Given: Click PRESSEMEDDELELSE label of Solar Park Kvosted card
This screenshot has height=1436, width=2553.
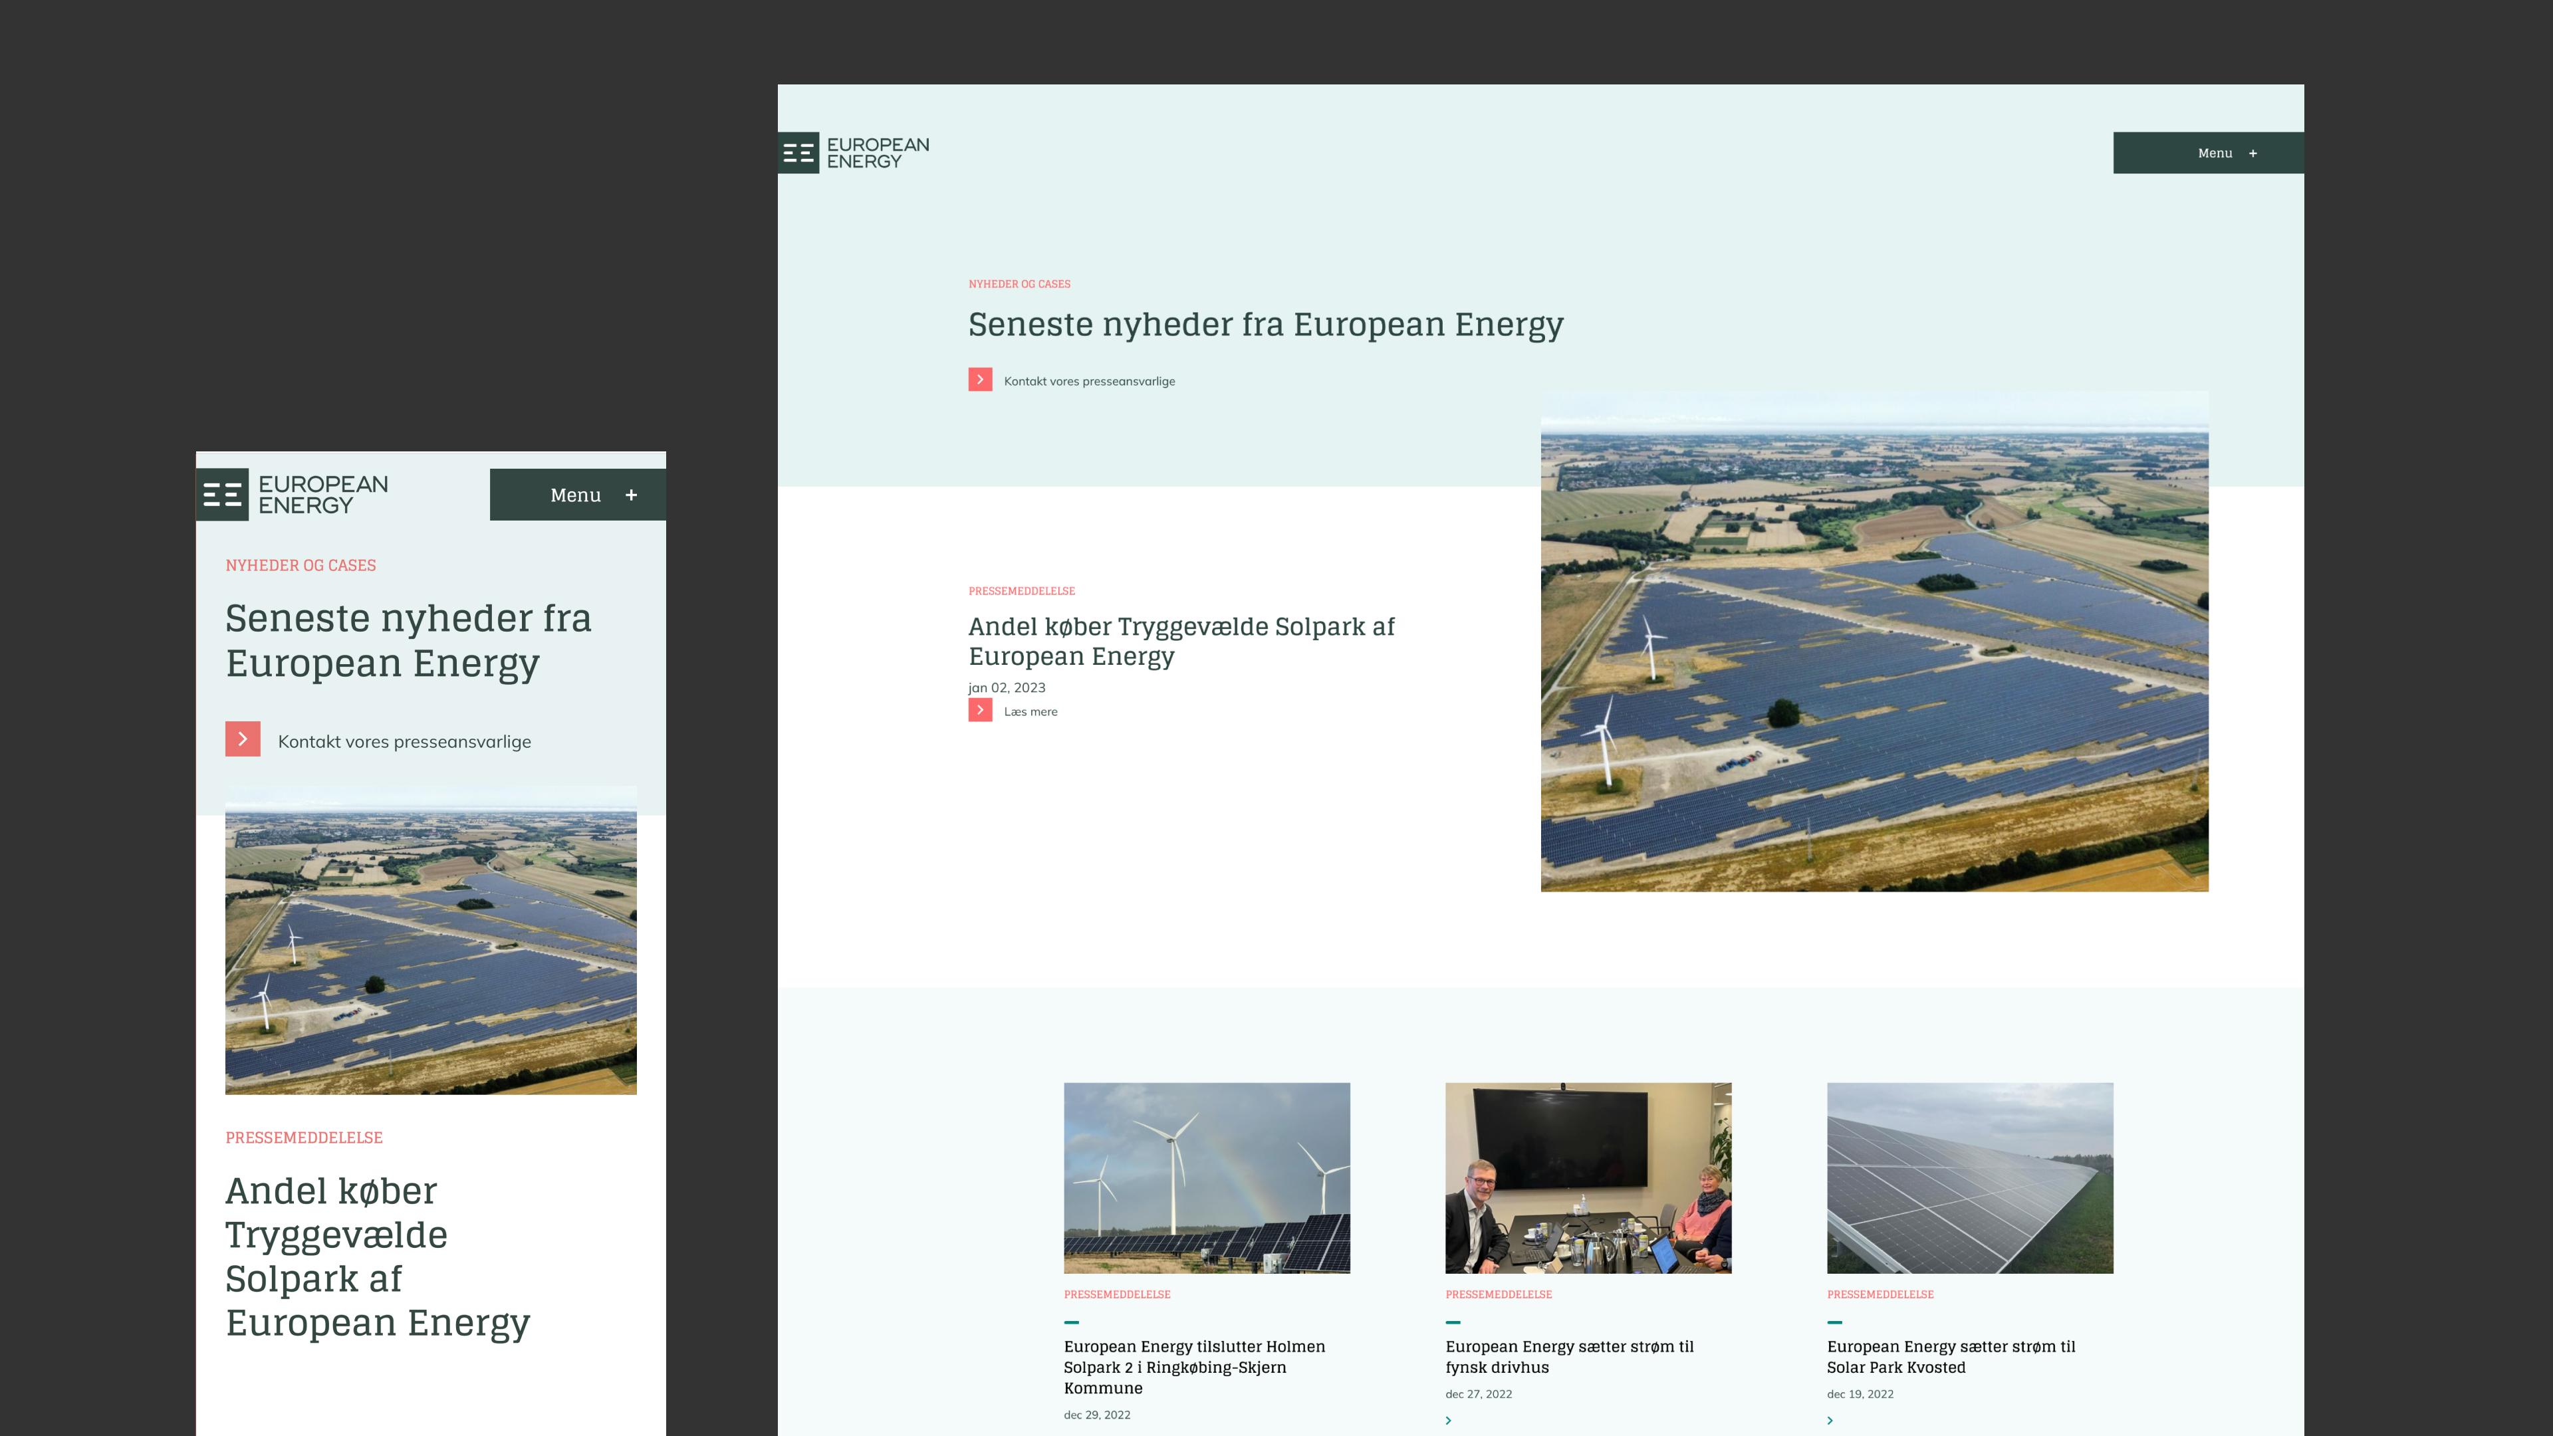Looking at the screenshot, I should 1880,1294.
